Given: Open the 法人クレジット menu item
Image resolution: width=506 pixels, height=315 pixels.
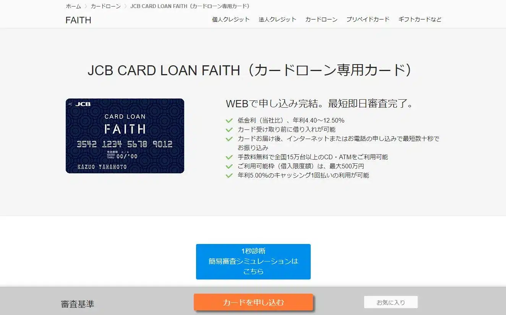Looking at the screenshot, I should pyautogui.click(x=277, y=19).
